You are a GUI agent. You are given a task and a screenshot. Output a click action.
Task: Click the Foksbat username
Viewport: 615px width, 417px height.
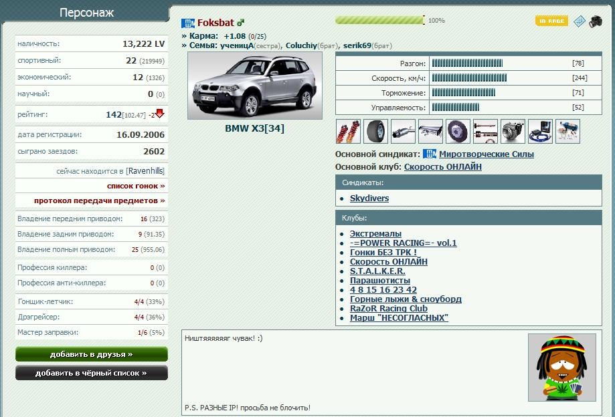(x=215, y=23)
